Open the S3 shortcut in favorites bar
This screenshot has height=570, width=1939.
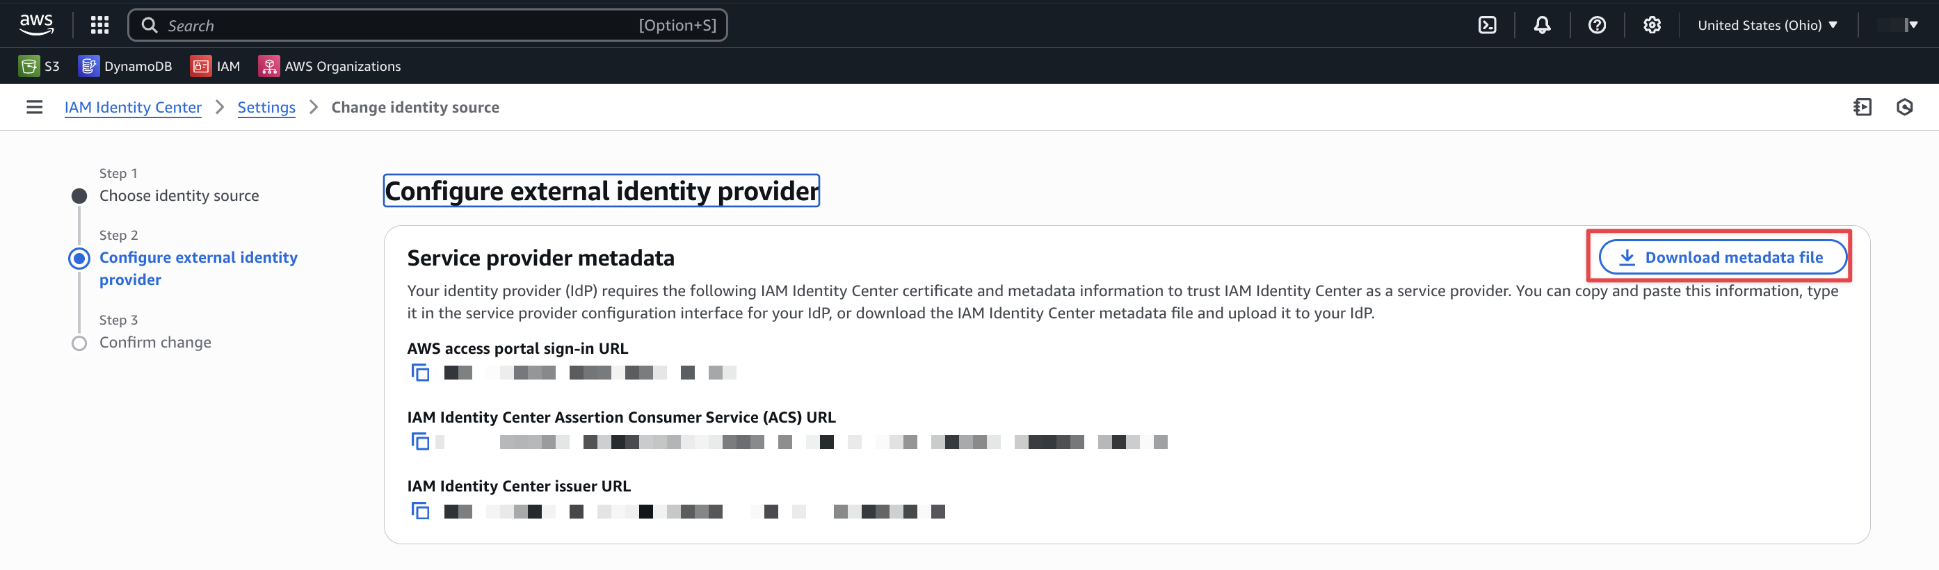pyautogui.click(x=39, y=66)
